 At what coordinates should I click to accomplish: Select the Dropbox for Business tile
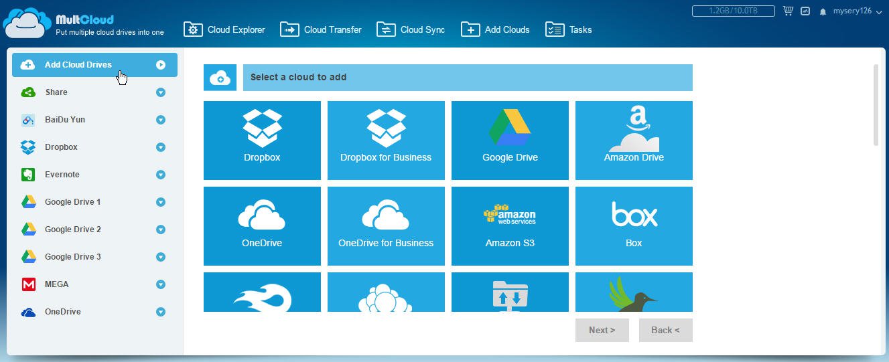(x=386, y=141)
